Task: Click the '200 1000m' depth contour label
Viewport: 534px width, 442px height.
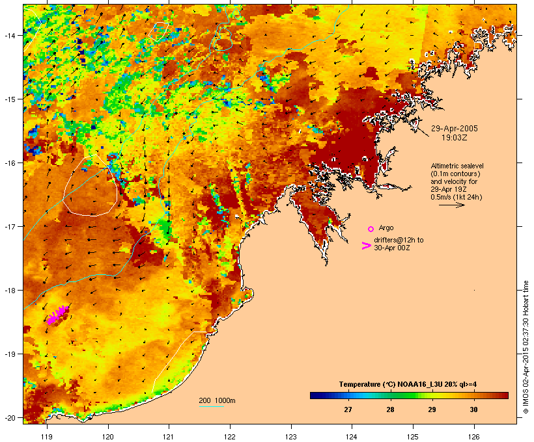Action: (217, 400)
